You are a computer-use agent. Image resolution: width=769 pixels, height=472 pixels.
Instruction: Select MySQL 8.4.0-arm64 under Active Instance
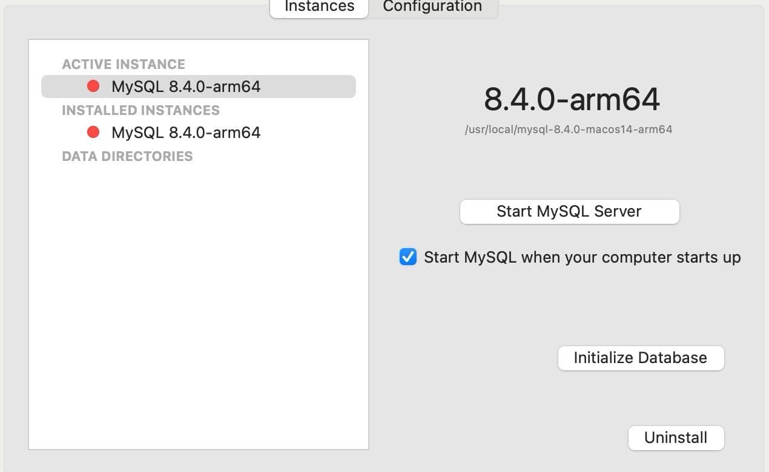pyautogui.click(x=186, y=87)
